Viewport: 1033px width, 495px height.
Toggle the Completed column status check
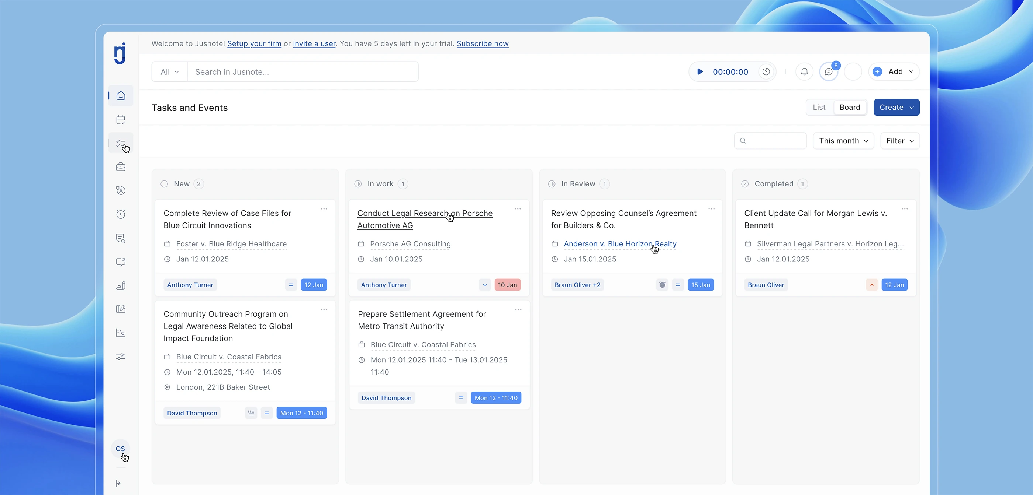point(745,184)
